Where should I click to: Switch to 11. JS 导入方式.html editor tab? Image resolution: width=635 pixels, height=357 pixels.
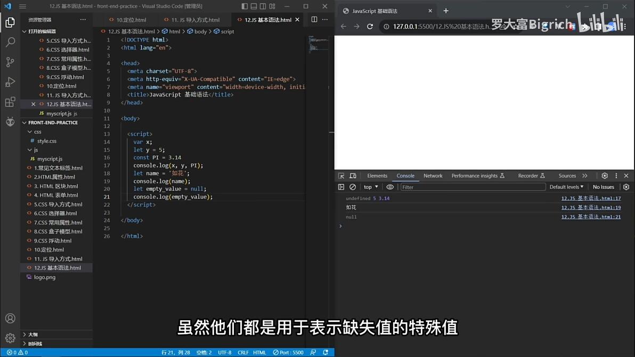[x=192, y=20]
